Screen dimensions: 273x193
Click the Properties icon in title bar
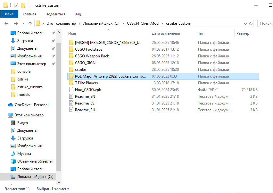coord(16,5)
